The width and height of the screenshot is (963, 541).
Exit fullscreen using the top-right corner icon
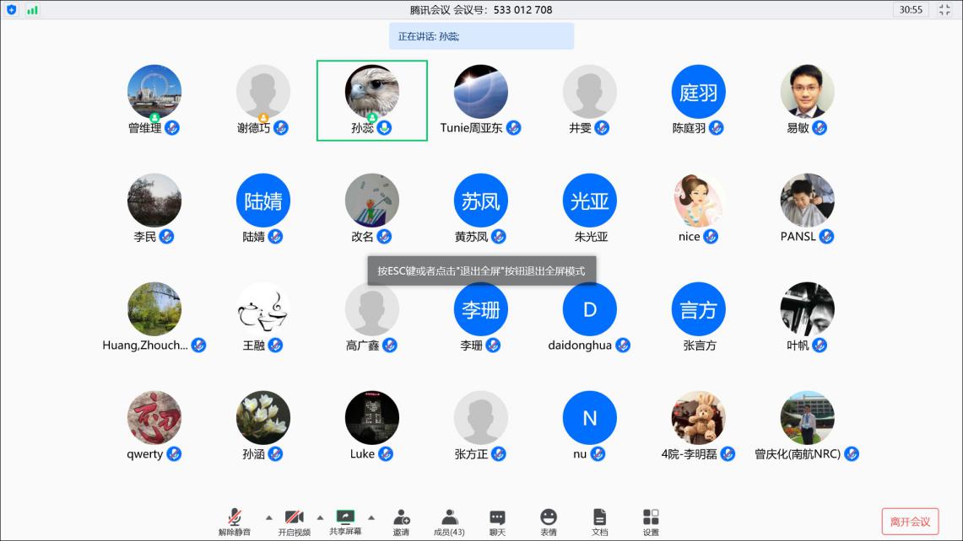click(944, 10)
